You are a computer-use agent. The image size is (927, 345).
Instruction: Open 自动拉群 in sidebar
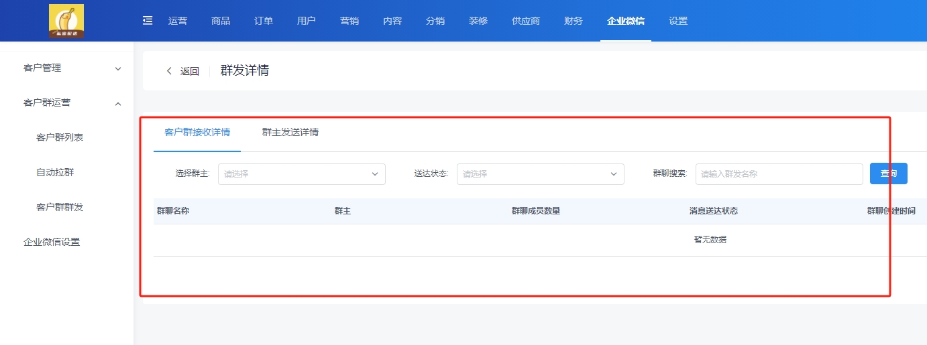55,173
